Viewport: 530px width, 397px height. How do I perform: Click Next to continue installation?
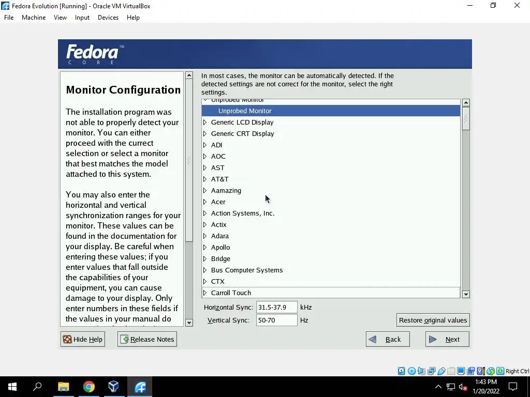pyautogui.click(x=447, y=339)
